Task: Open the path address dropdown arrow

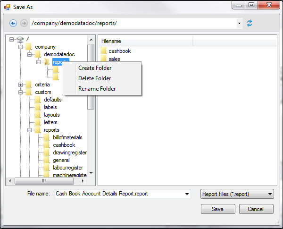Action: pos(240,23)
